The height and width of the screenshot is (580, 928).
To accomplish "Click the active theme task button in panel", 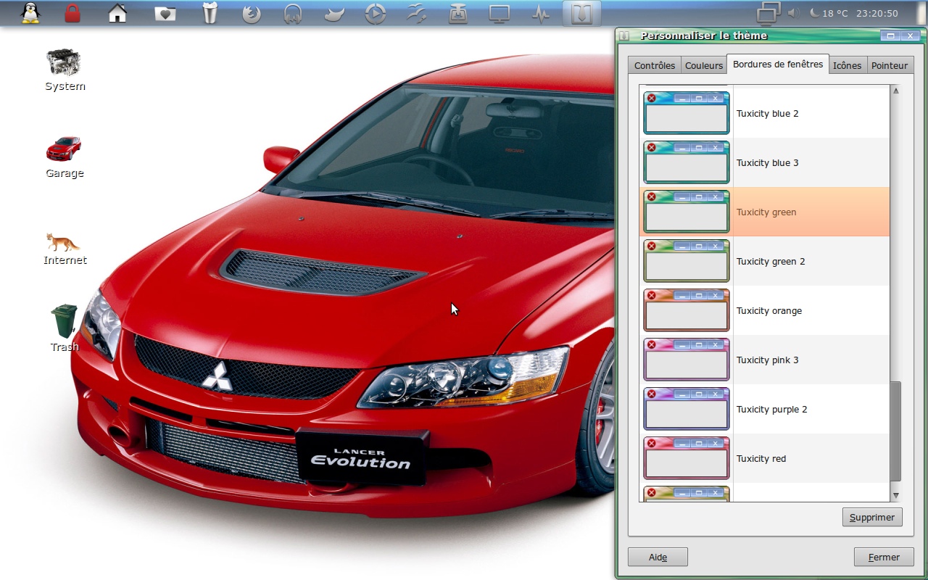I will pyautogui.click(x=581, y=14).
